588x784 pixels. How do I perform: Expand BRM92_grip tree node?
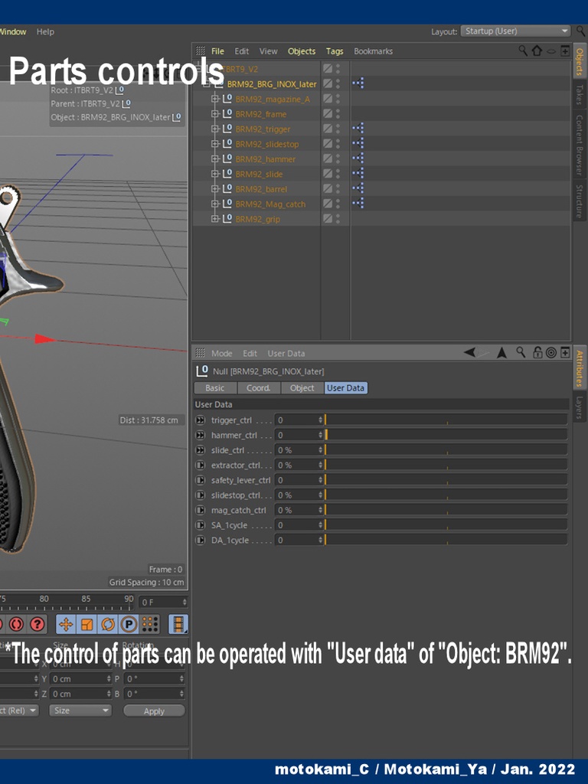point(215,219)
